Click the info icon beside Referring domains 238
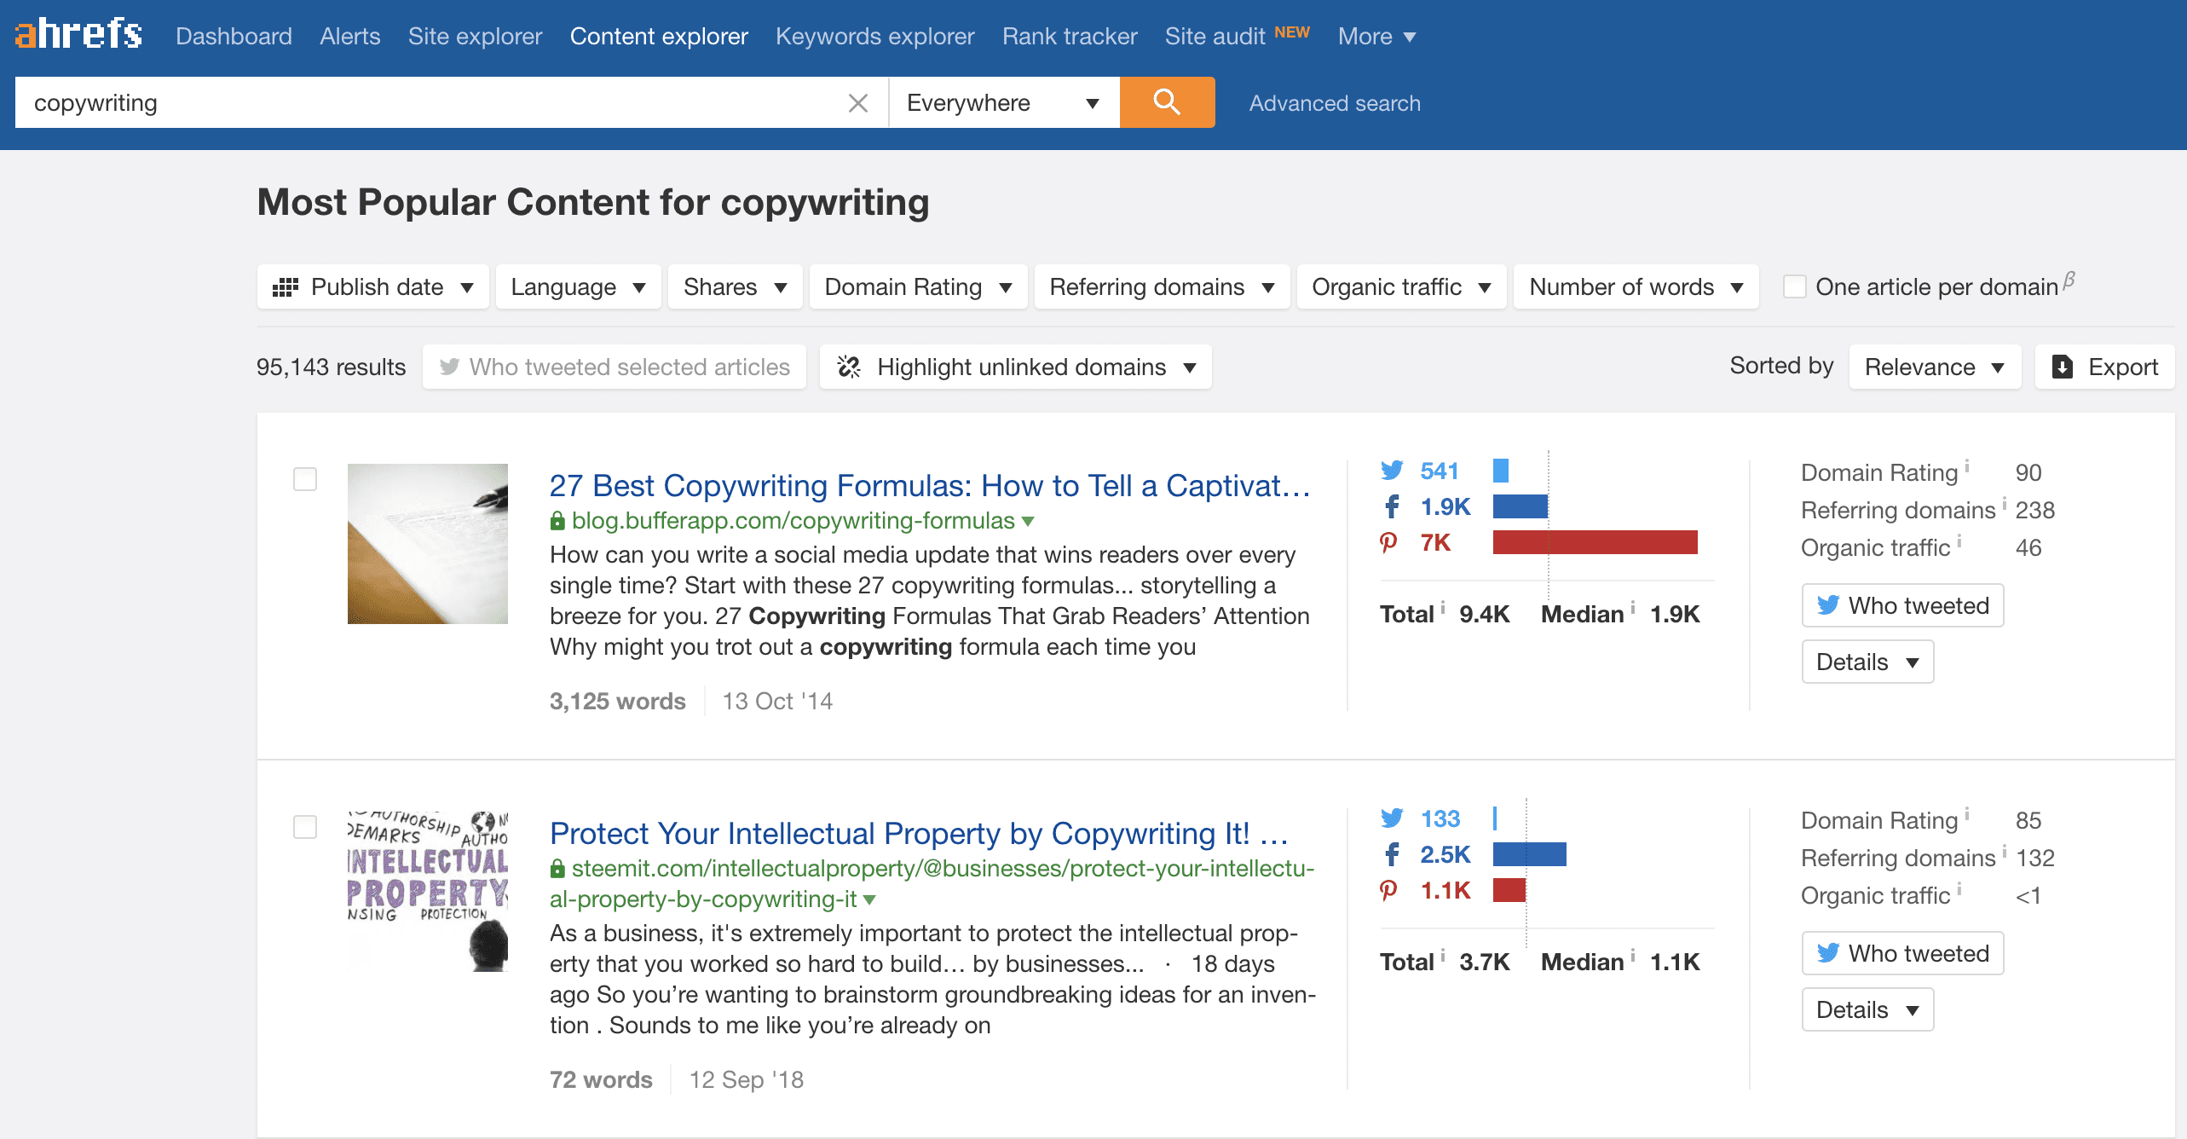This screenshot has width=2187, height=1139. (x=2005, y=503)
